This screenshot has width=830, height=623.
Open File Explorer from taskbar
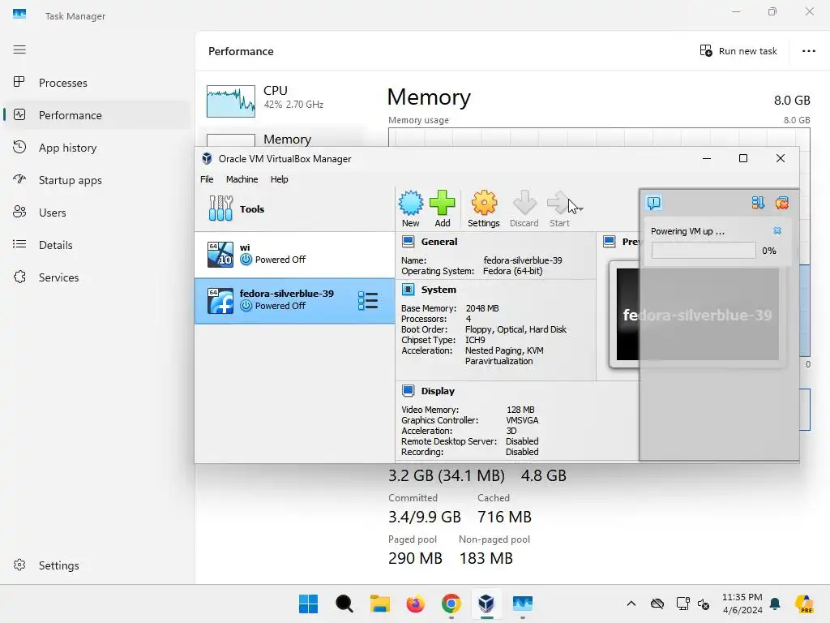[379, 604]
